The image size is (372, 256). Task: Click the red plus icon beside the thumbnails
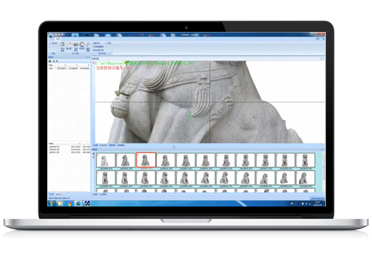click(x=93, y=154)
